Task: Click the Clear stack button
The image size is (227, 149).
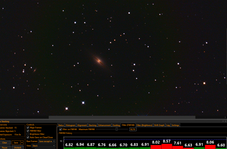Action: tap(5, 143)
